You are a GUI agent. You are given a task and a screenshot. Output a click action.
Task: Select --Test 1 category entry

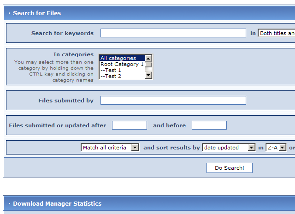pyautogui.click(x=122, y=70)
